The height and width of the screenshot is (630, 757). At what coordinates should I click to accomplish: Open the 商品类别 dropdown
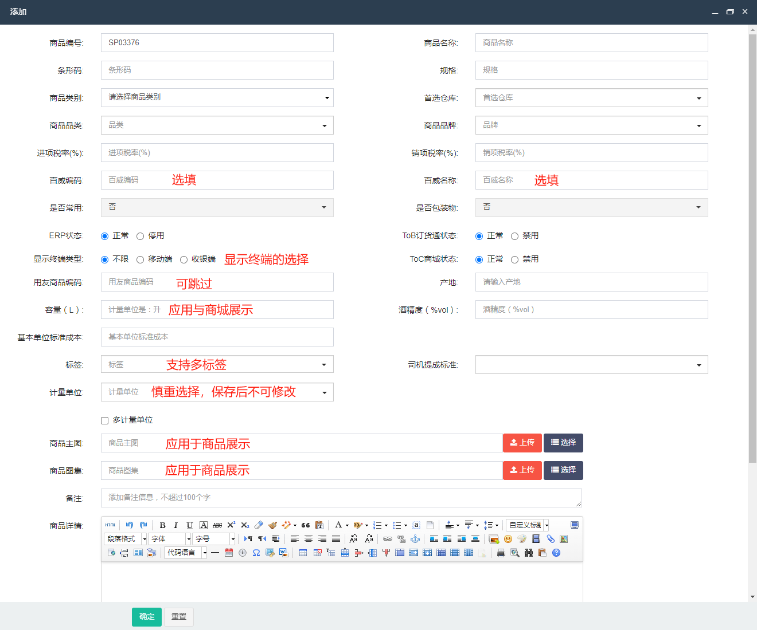pyautogui.click(x=217, y=98)
